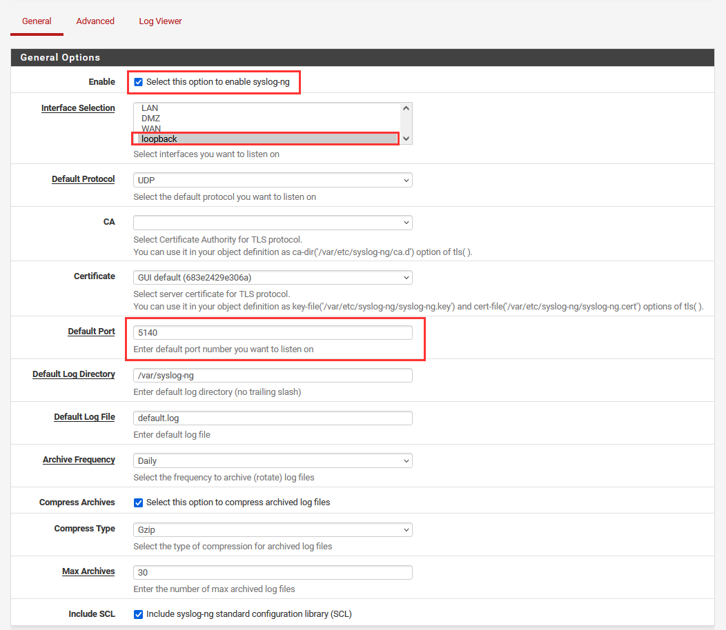Open the CA dropdown

click(273, 223)
